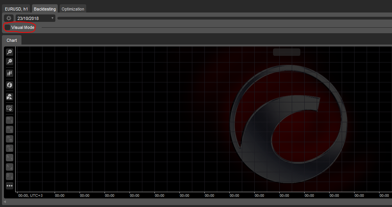Select the D1 timeframe button
The image size is (392, 207).
9,176
